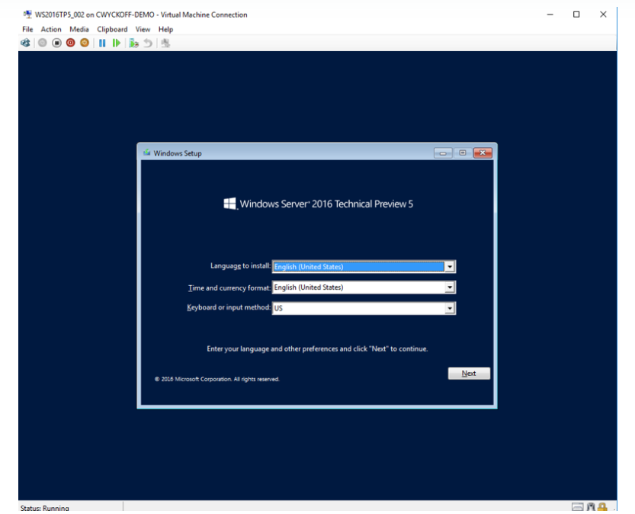The image size is (635, 514).
Task: Open the Clipboard menu
Action: [112, 29]
